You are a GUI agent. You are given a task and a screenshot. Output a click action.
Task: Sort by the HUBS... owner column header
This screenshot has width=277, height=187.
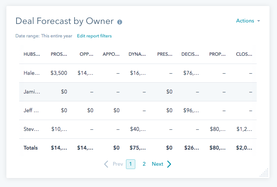pyautogui.click(x=31, y=54)
